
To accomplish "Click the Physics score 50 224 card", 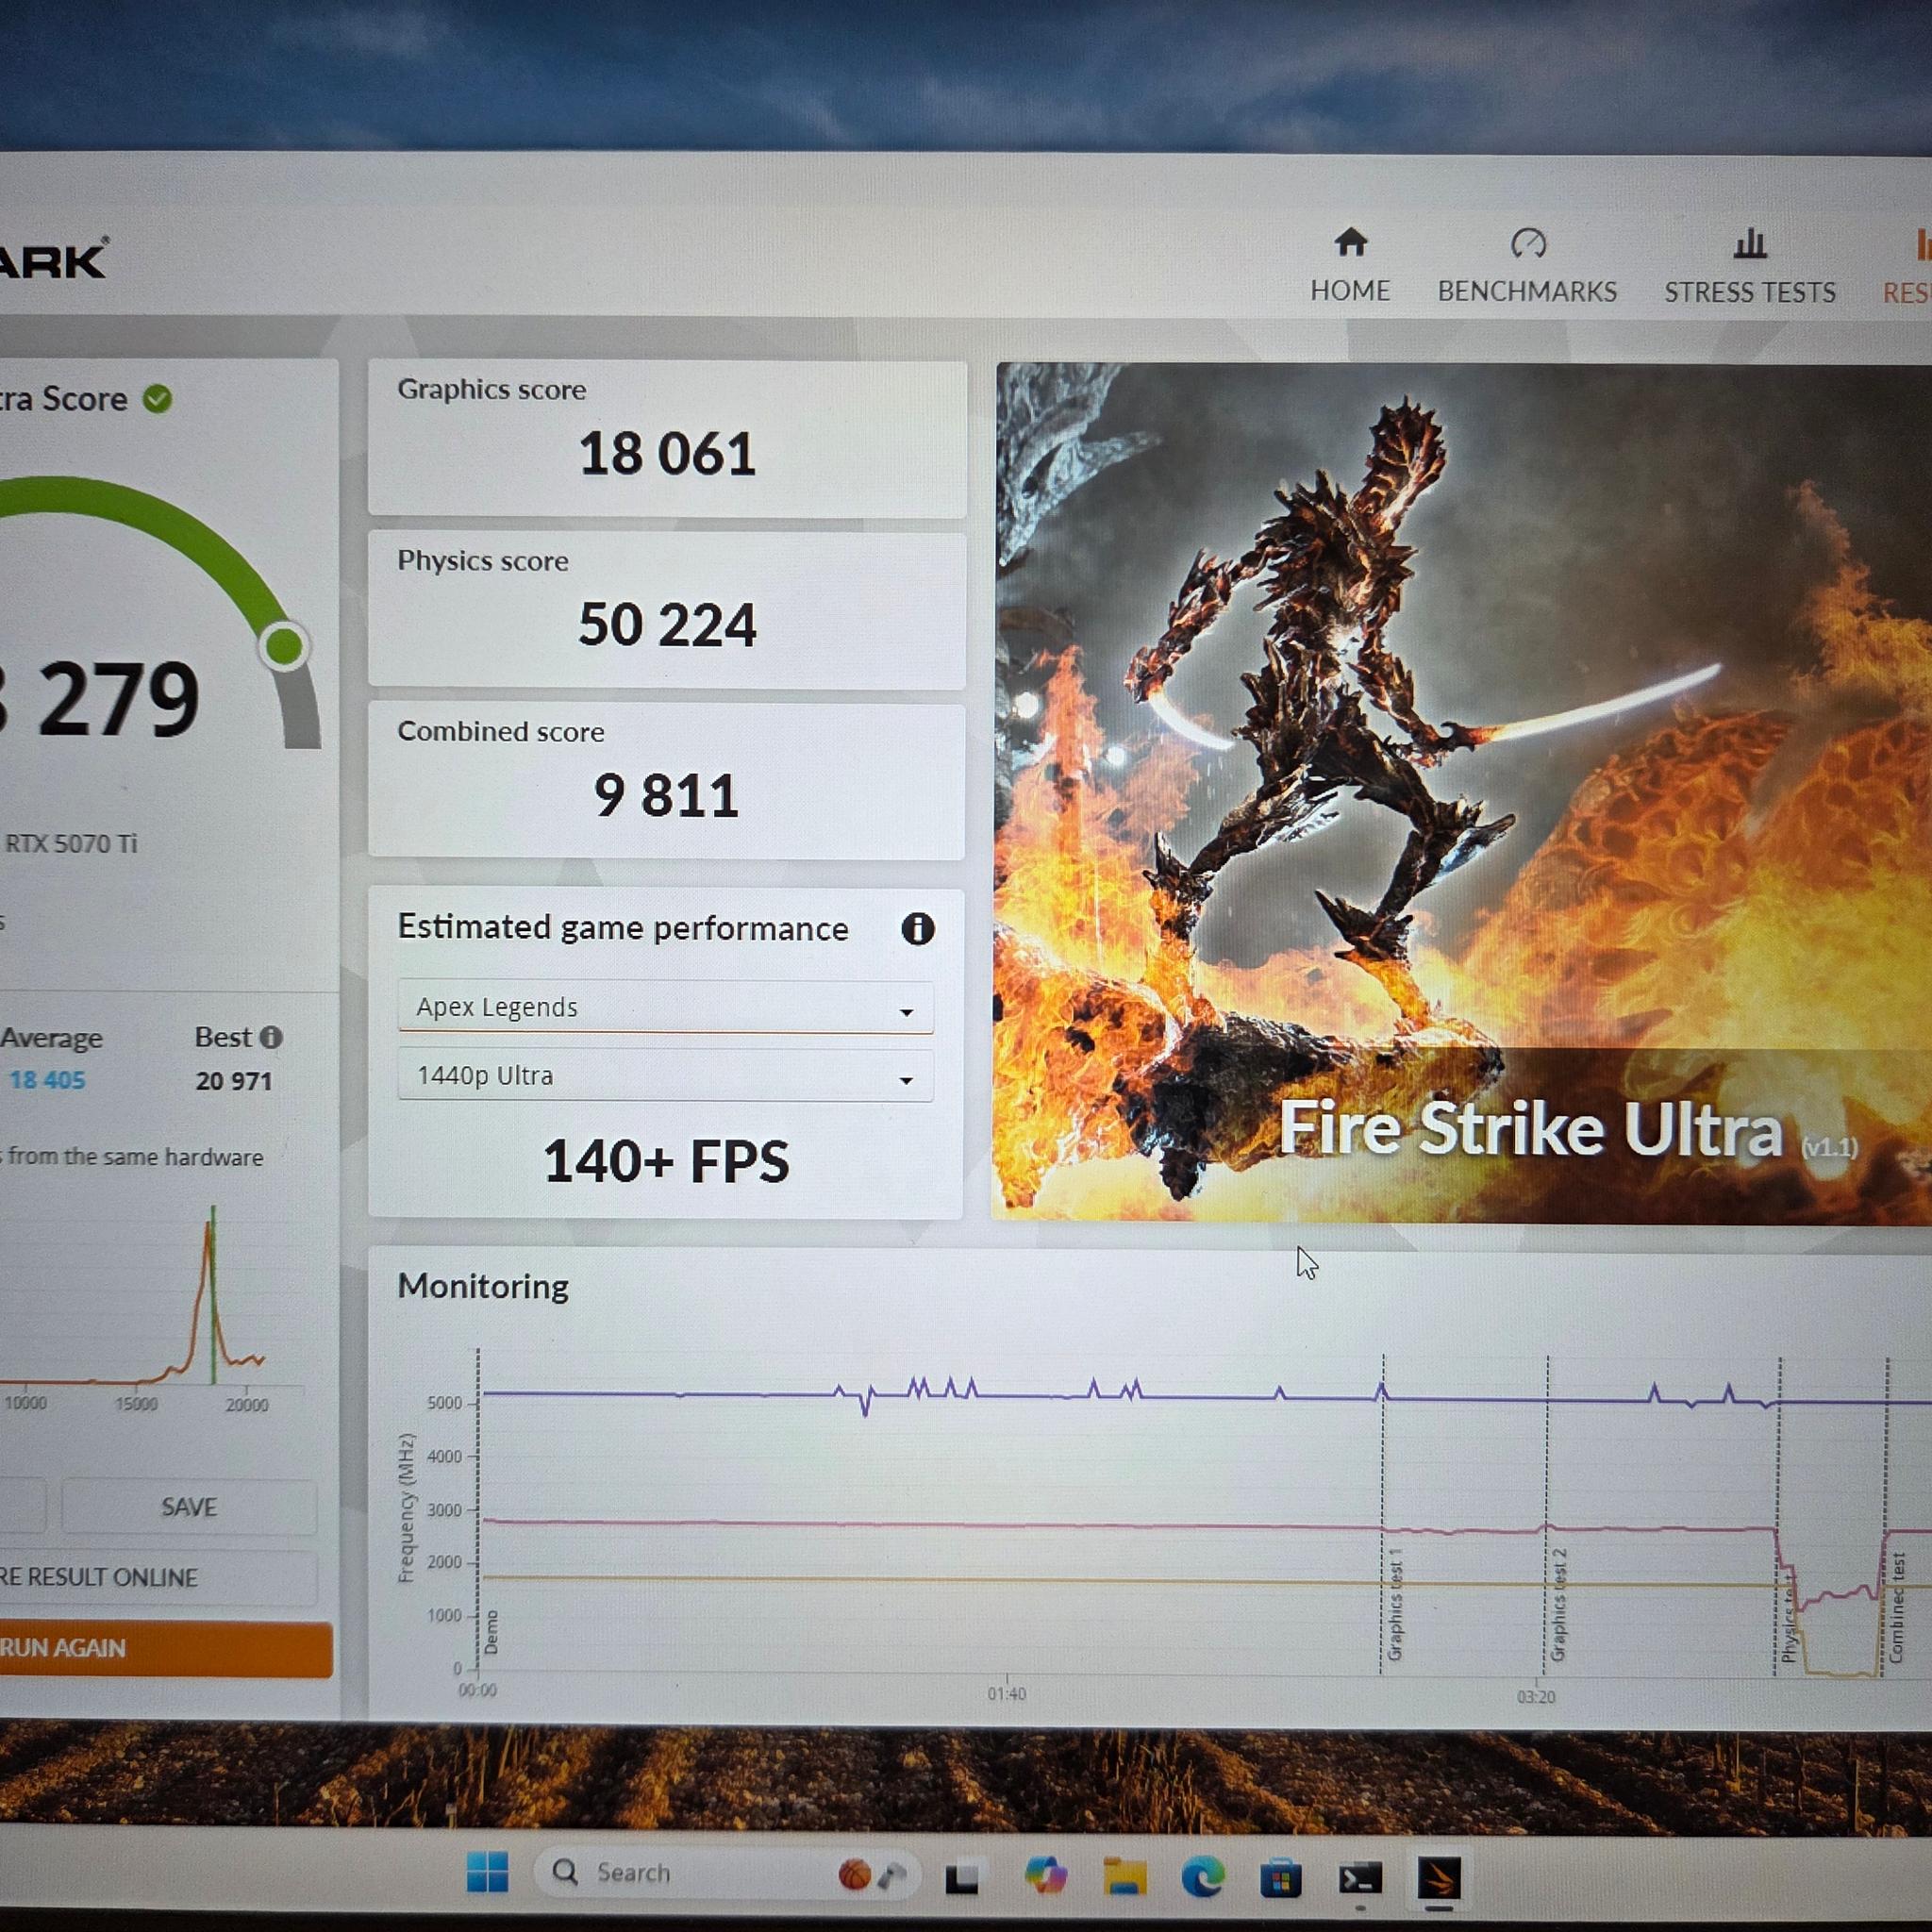I will point(667,610).
